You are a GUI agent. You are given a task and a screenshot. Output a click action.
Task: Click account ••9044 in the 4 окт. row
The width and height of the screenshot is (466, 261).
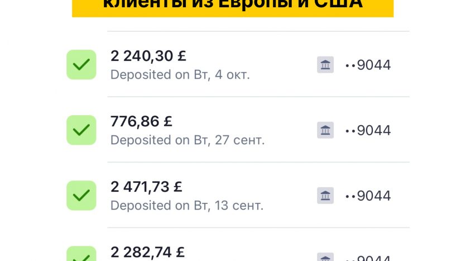(368, 65)
